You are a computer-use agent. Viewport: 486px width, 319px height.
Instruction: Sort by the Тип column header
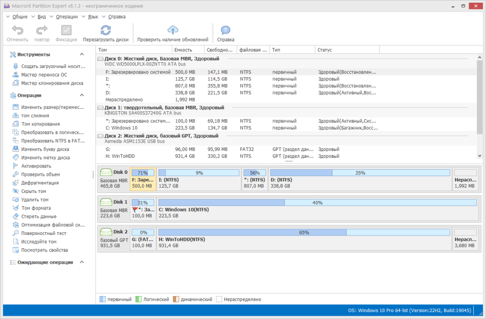pos(292,49)
